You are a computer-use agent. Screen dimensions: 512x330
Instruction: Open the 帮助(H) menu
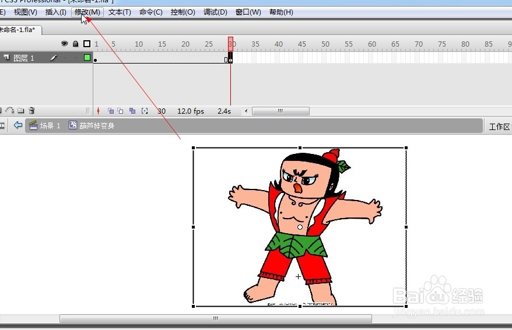[281, 12]
